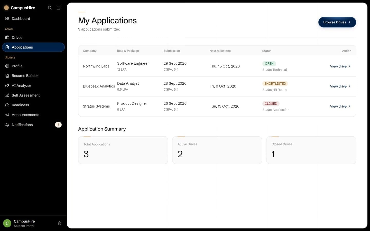Click the OPEN status badge
The image size is (370, 231).
[x=269, y=63]
